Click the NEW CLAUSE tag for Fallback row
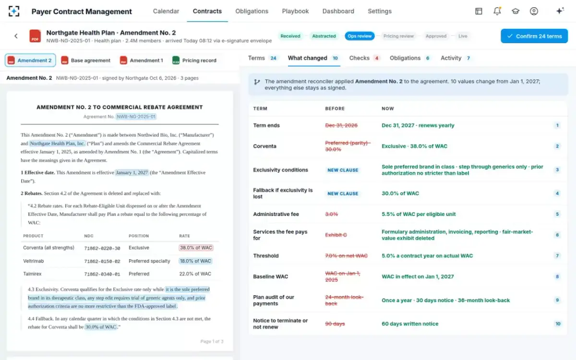This screenshot has height=360, width=576. pyautogui.click(x=343, y=193)
